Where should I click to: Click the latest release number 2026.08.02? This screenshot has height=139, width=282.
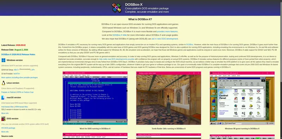21,45
